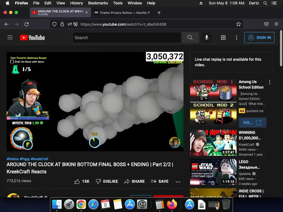Open Calendar from the Dock
Image resolution: width=283 pixels, height=212 pixels.
coord(105,205)
